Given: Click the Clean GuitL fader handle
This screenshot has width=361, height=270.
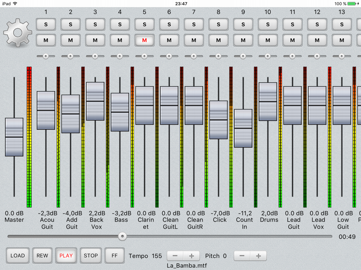Looking at the screenshot, I should click(x=169, y=105).
